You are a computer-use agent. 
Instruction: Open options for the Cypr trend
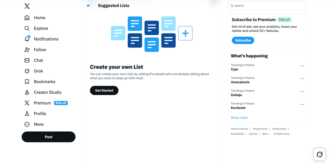pos(302,66)
